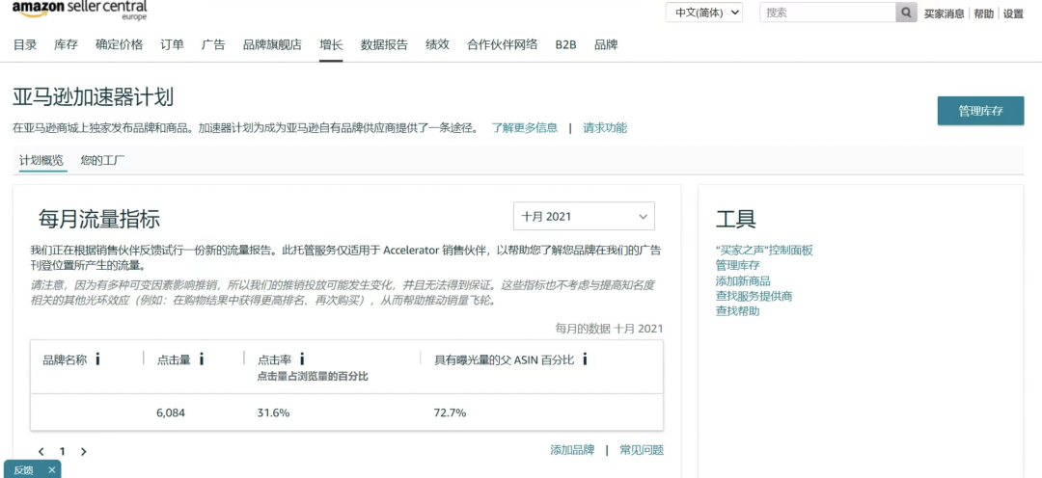The width and height of the screenshot is (1042, 478).
Task: Click the Amazon Seller Central logo
Action: 80,10
